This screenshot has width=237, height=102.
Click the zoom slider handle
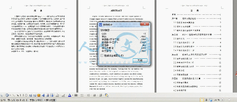point(229,100)
